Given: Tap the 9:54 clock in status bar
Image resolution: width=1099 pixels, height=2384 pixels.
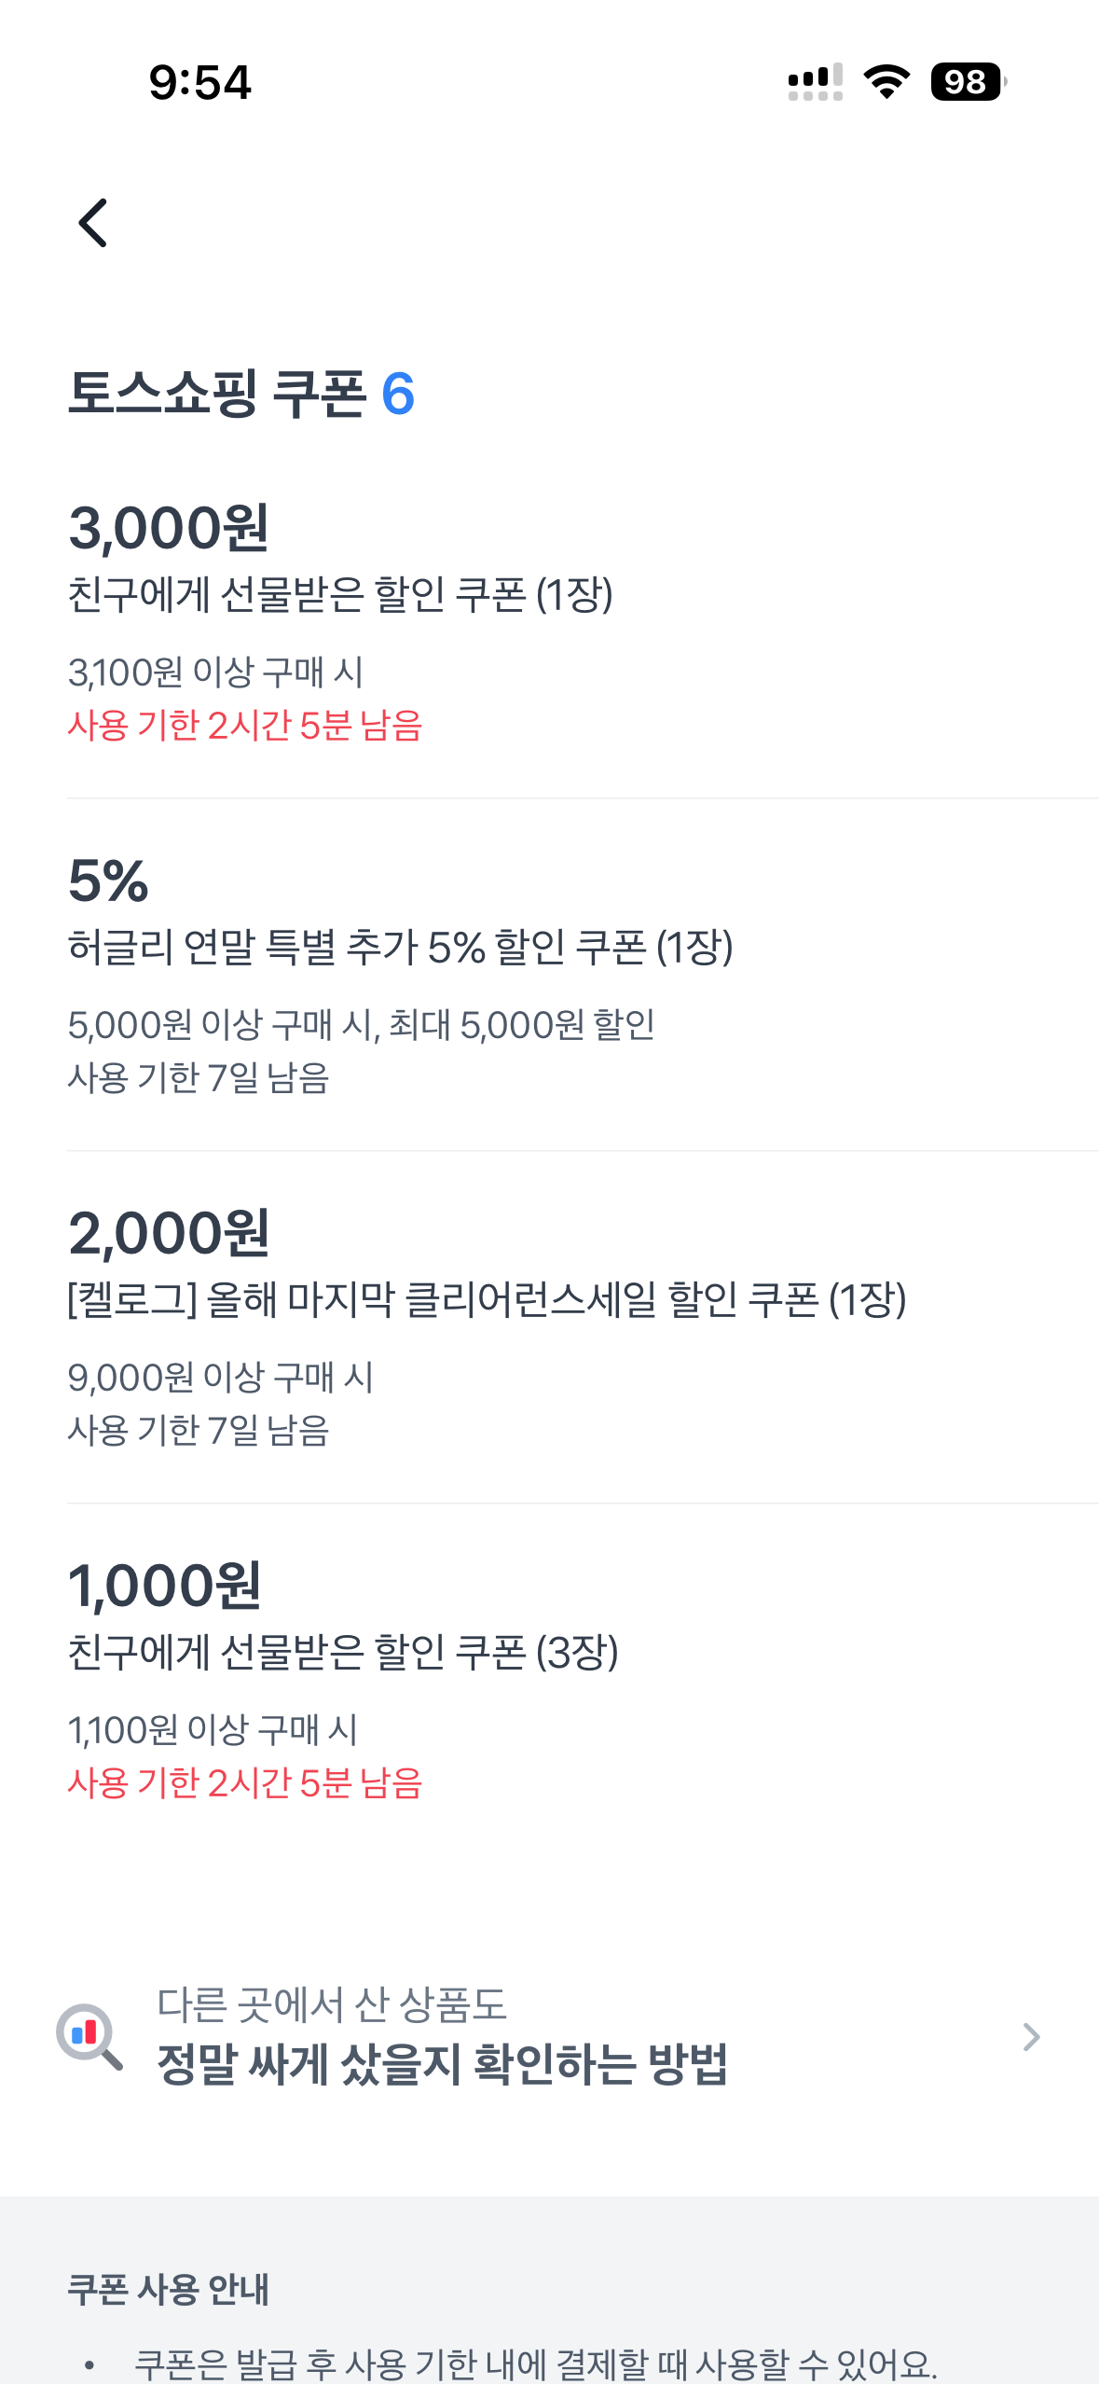Looking at the screenshot, I should pos(199,82).
